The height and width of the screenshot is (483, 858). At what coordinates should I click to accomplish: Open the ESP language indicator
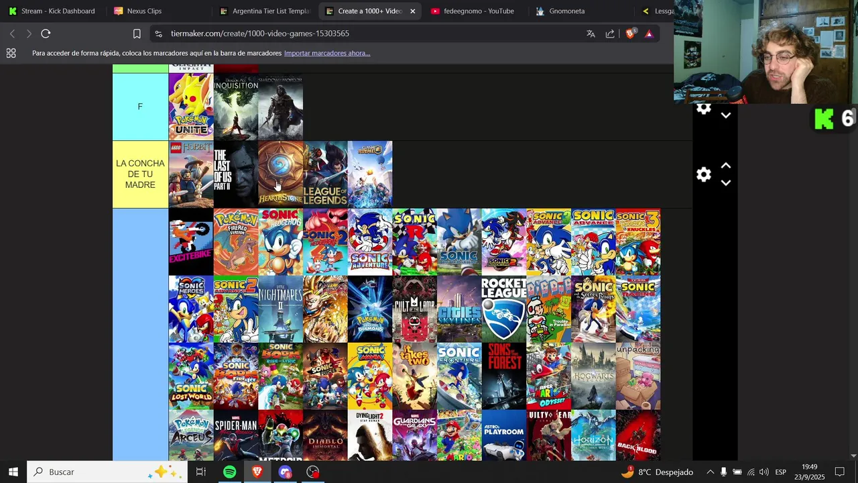[781, 472]
